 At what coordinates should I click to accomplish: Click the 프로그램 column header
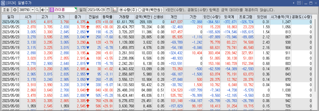click(246, 17)
